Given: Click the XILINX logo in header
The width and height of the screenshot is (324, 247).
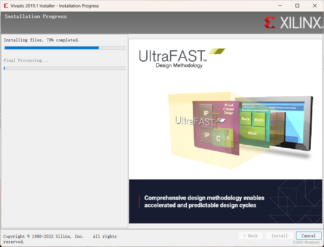Looking at the screenshot, I should point(293,23).
